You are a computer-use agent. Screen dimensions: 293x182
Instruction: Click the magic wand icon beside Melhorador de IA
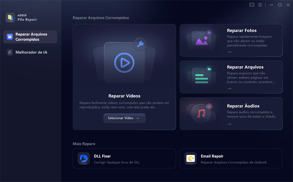click(x=10, y=52)
